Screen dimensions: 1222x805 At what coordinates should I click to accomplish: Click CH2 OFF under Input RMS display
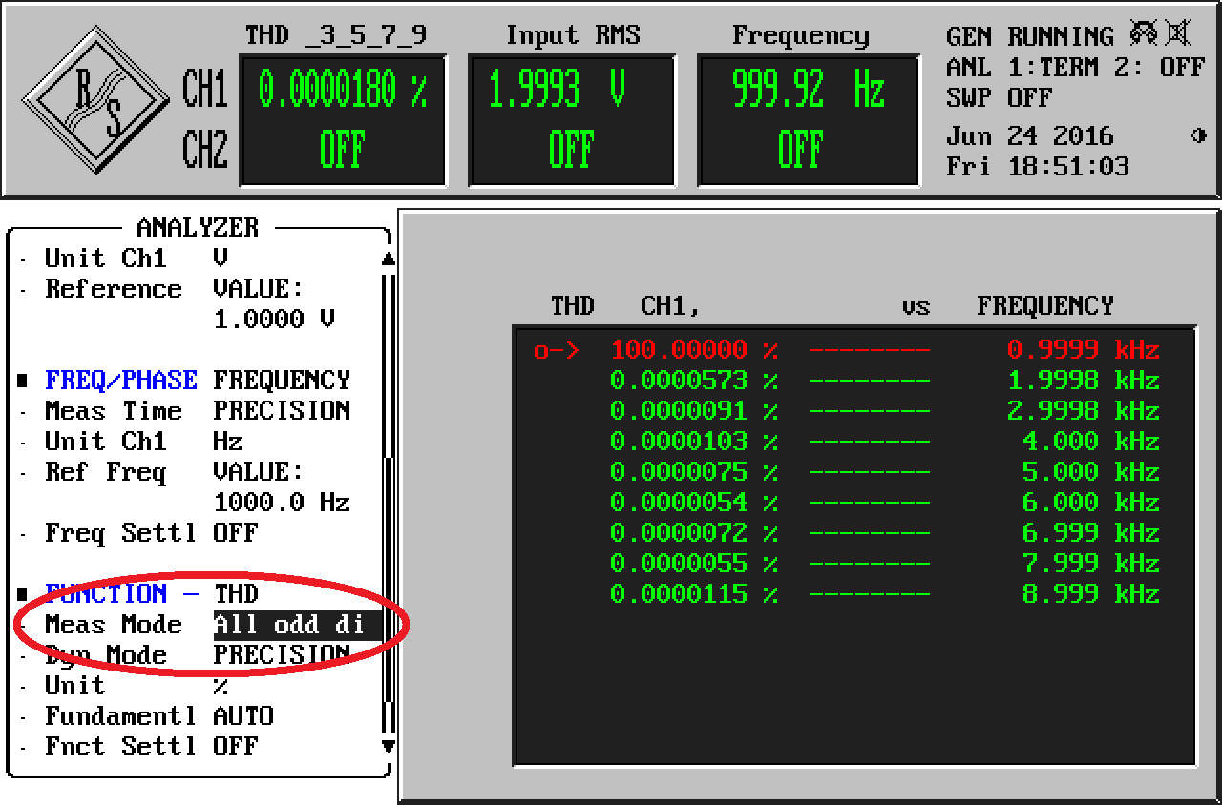click(x=571, y=150)
